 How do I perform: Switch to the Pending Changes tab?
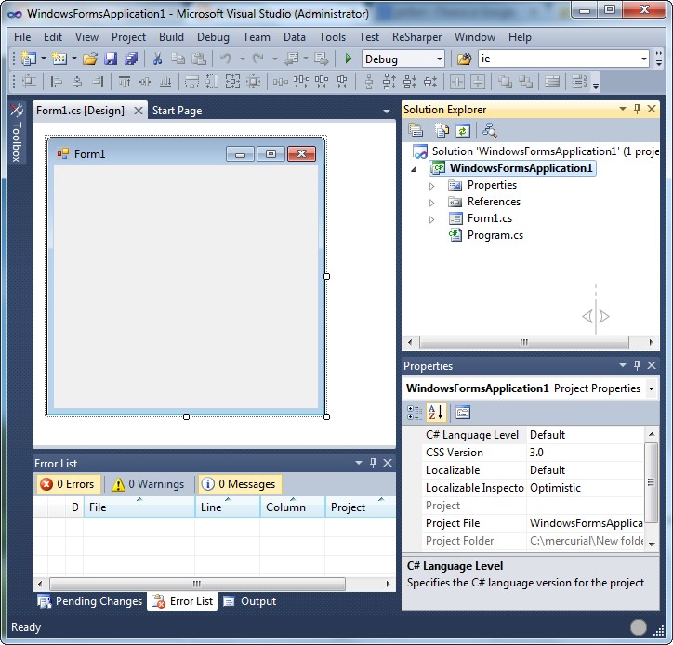90,601
